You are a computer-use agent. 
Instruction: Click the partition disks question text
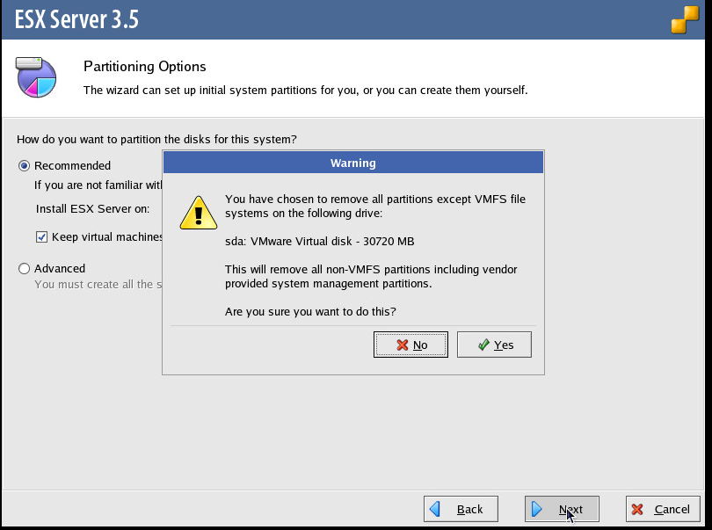point(156,139)
